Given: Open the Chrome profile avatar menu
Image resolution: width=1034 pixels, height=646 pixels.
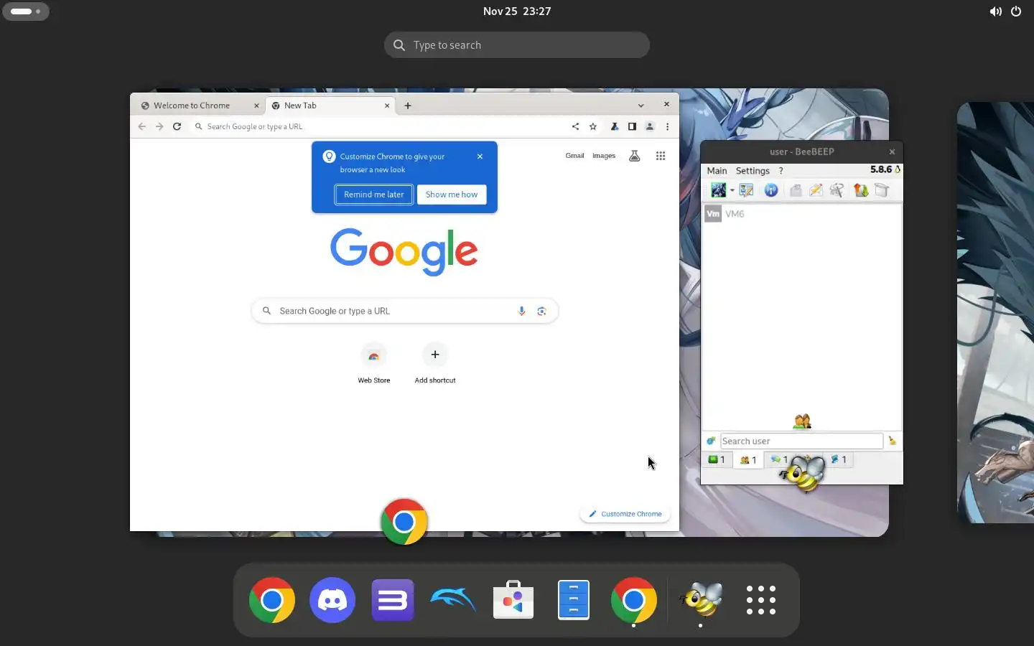Looking at the screenshot, I should [650, 126].
